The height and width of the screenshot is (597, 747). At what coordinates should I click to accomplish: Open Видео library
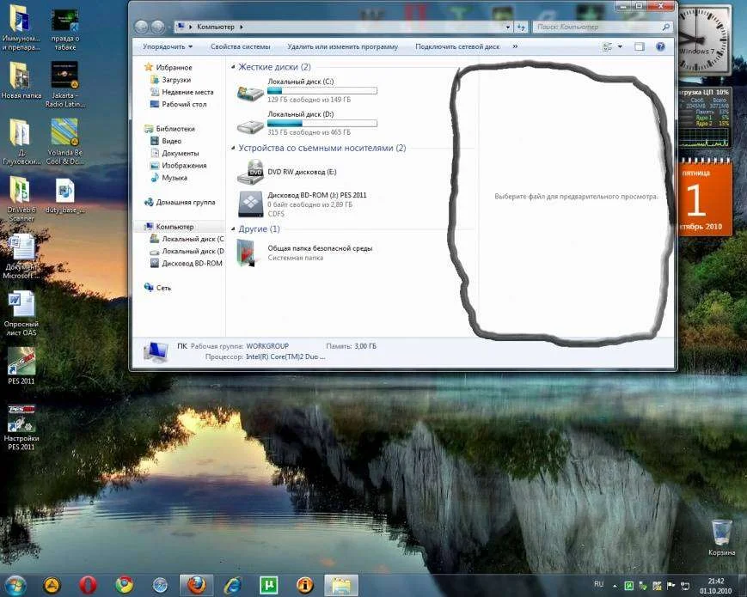tap(171, 142)
